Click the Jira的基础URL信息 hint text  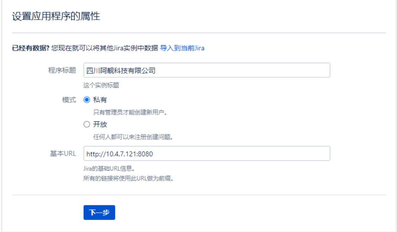pos(109,168)
